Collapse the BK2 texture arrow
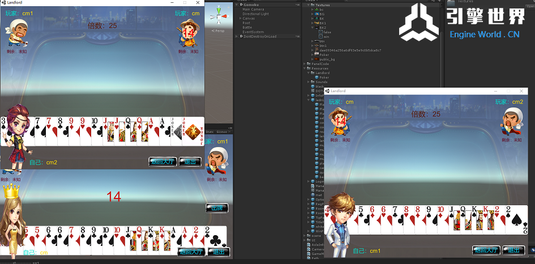535x264 pixels. [313, 28]
